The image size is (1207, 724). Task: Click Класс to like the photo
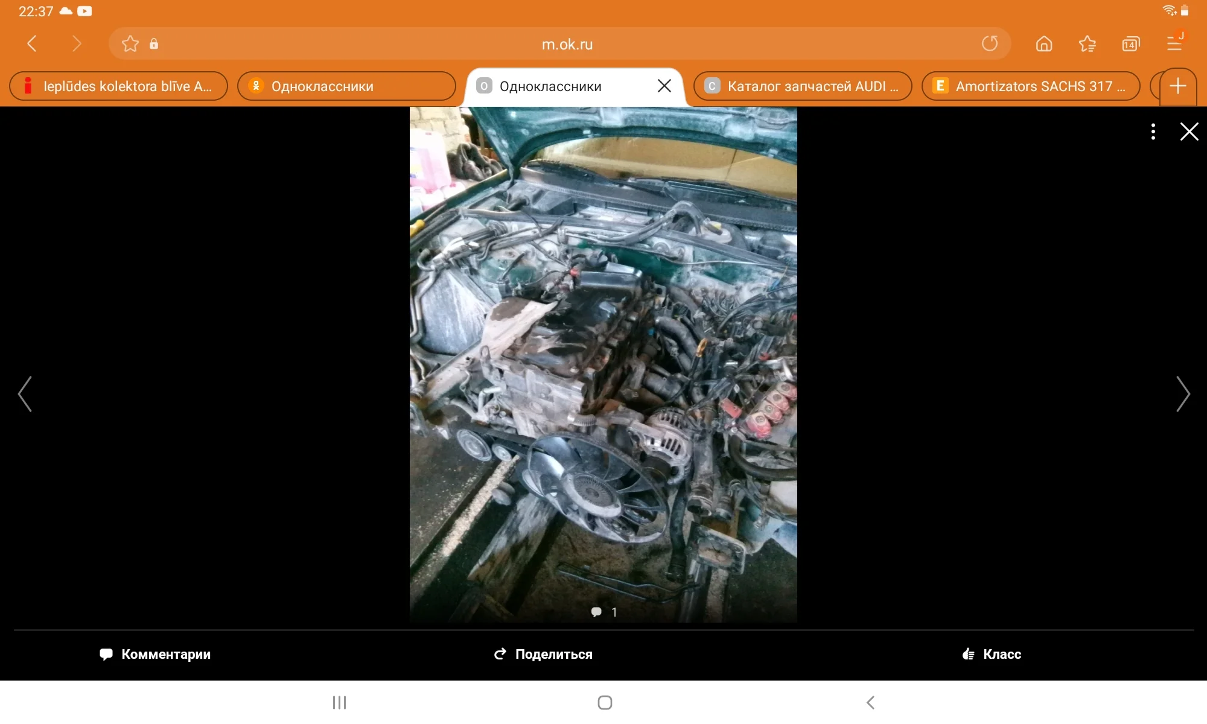point(992,654)
